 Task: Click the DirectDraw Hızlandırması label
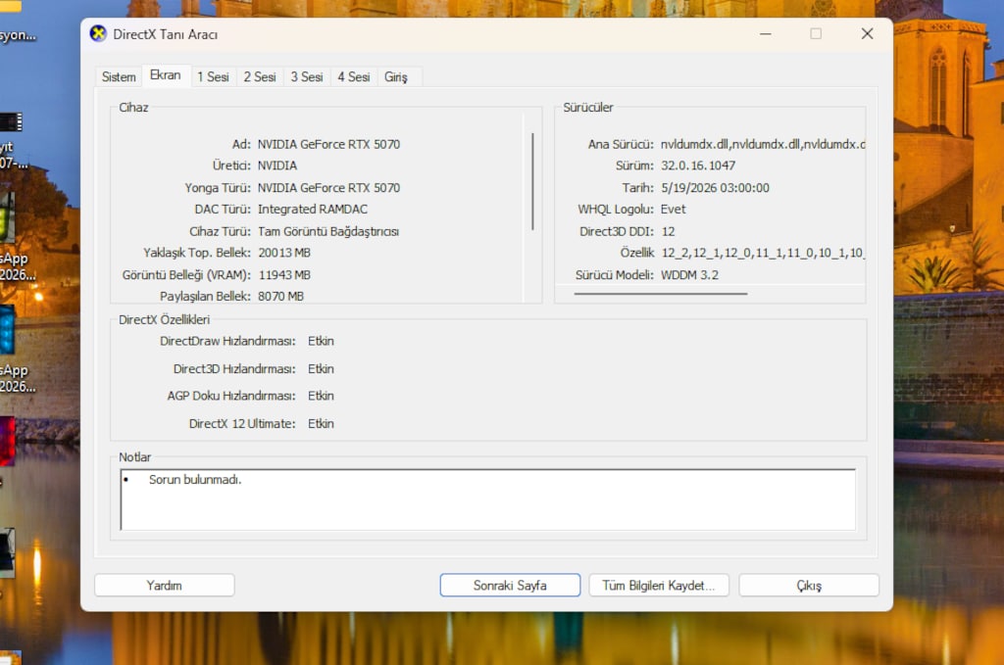click(x=227, y=341)
